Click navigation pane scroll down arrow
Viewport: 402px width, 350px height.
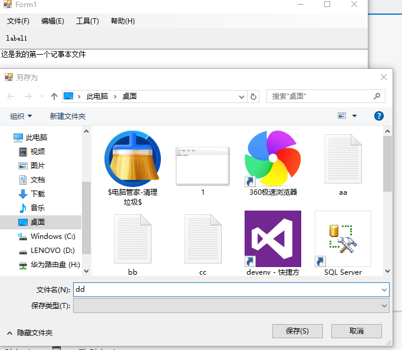tap(87, 271)
